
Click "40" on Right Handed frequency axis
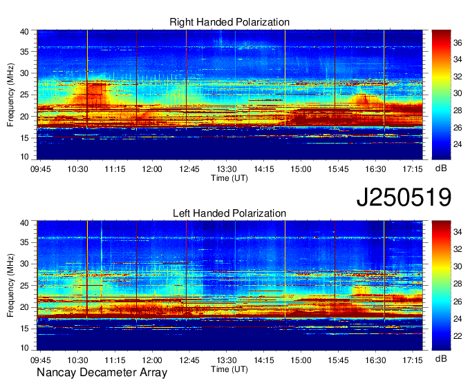pyautogui.click(x=25, y=32)
